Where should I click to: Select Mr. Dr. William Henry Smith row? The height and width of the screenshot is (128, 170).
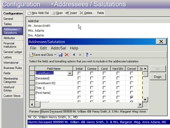click(x=53, y=118)
